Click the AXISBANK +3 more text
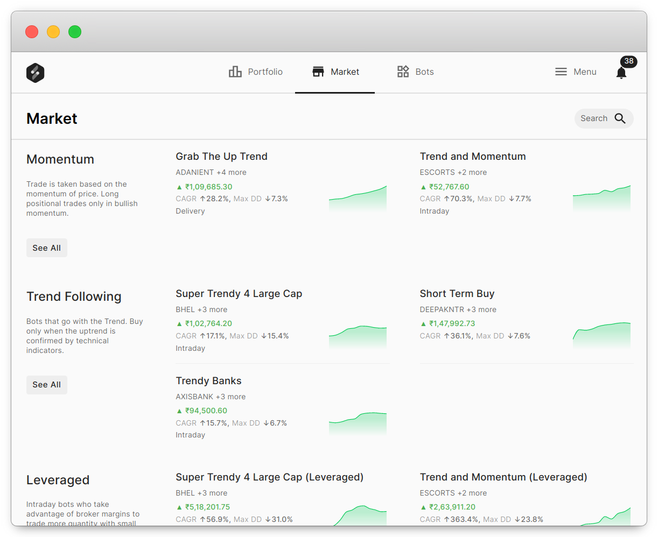 tap(211, 397)
